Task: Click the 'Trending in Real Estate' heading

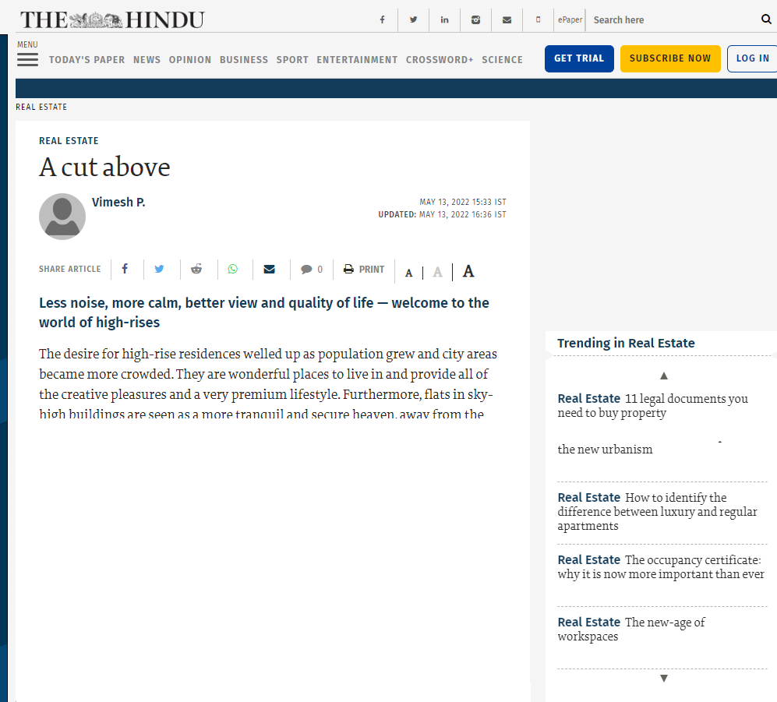Action: point(626,344)
